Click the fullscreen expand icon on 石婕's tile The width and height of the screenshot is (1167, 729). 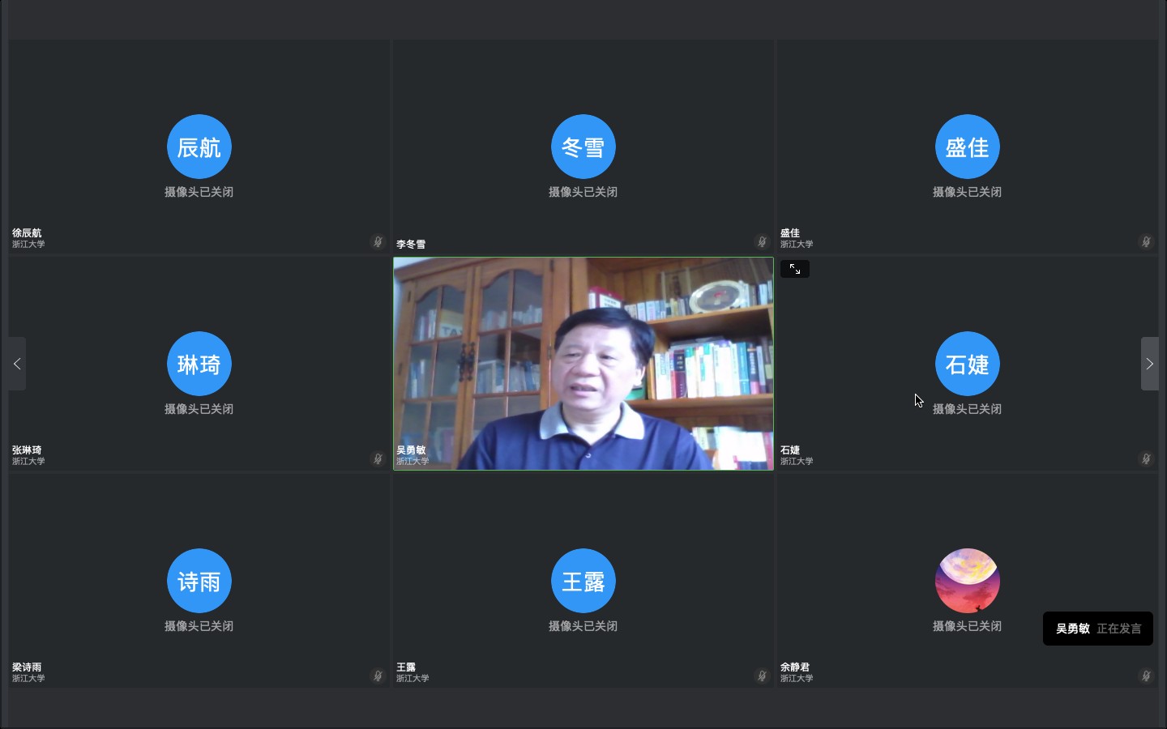pos(794,269)
